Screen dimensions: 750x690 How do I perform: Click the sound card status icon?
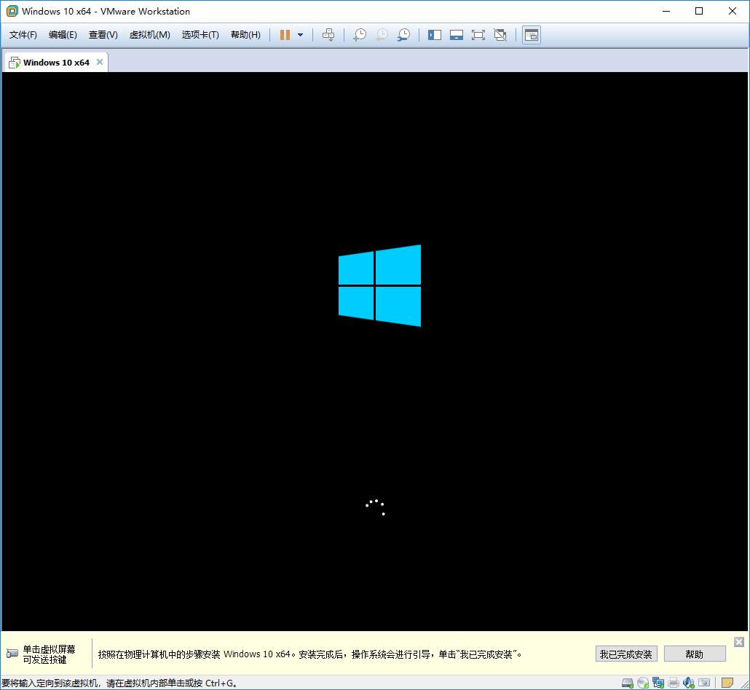click(x=688, y=683)
